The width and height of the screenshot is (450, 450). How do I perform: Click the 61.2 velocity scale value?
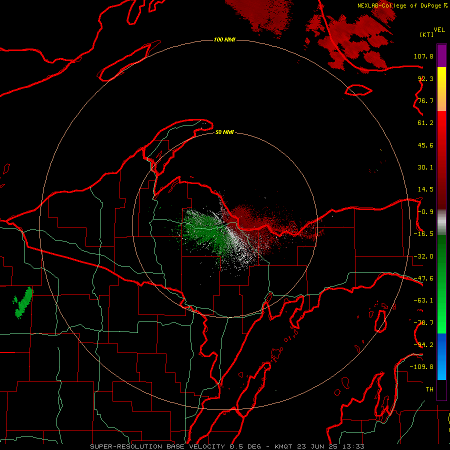[x=425, y=123]
